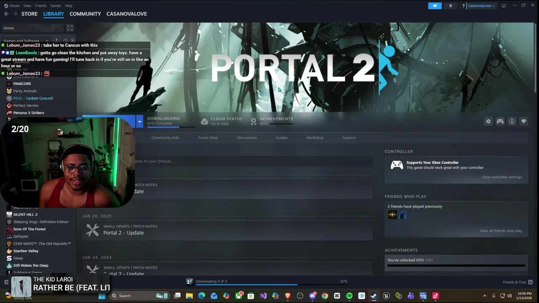Open the Community Hub link
Screen dimensions: 539x303
(x=165, y=138)
